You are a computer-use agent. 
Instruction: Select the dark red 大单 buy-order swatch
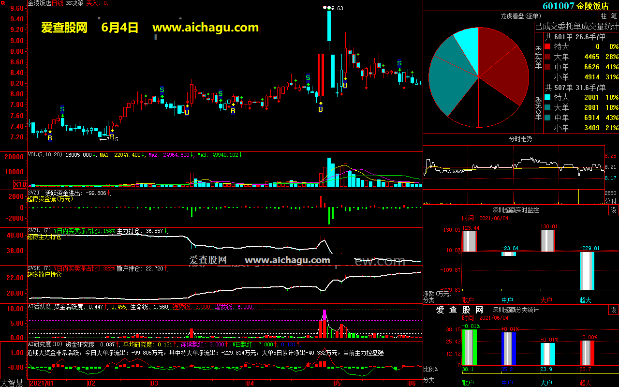[547, 57]
